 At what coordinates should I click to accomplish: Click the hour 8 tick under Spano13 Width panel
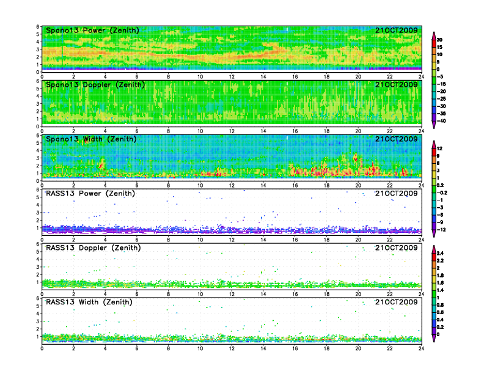point(169,185)
